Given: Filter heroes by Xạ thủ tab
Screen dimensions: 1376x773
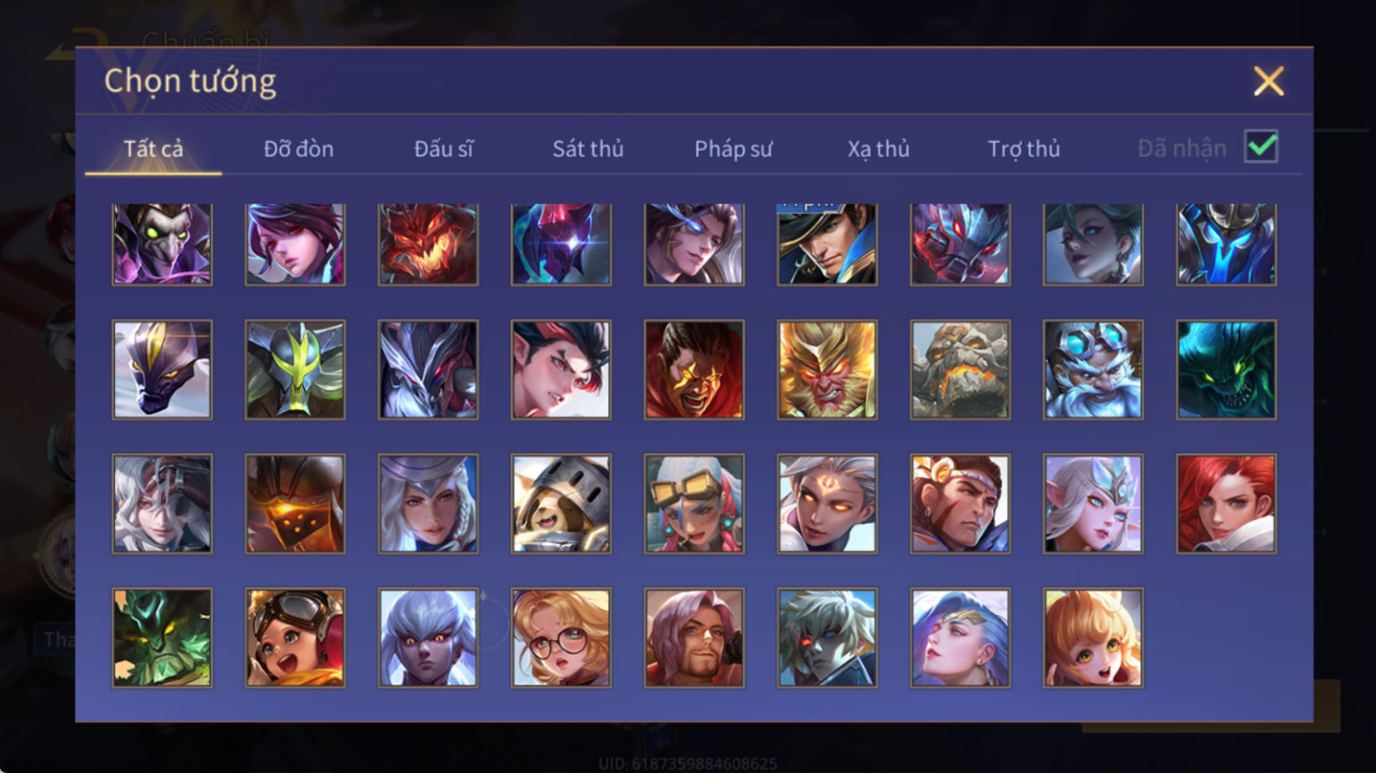Looking at the screenshot, I should [879, 149].
